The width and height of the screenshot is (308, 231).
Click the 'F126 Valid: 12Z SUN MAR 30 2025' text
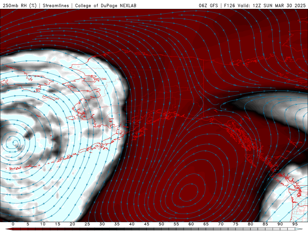(265, 5)
